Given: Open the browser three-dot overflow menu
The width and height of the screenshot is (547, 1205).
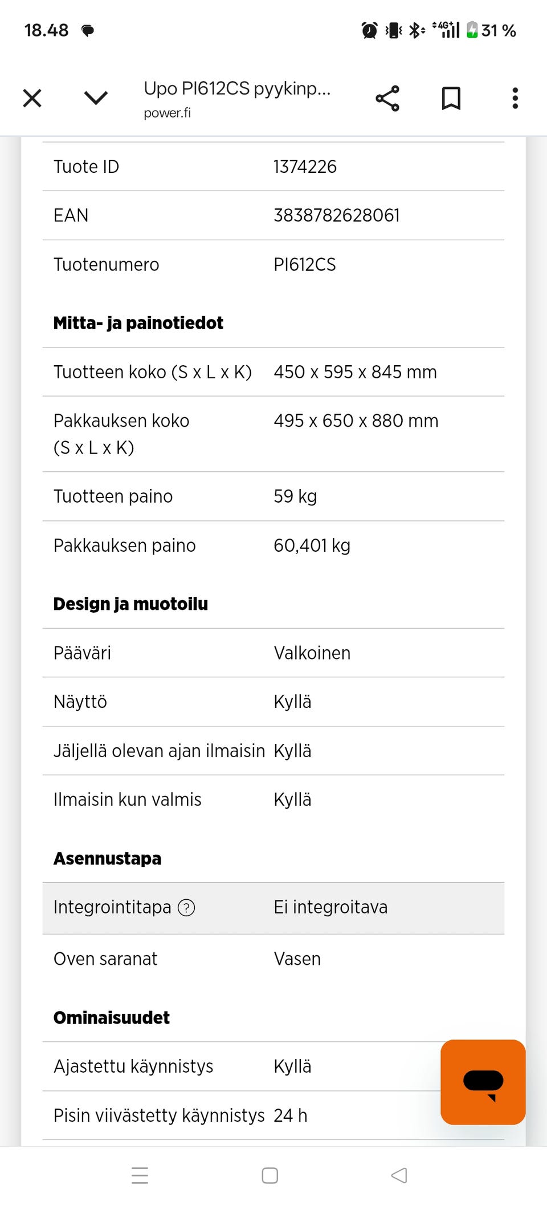Looking at the screenshot, I should tap(514, 98).
